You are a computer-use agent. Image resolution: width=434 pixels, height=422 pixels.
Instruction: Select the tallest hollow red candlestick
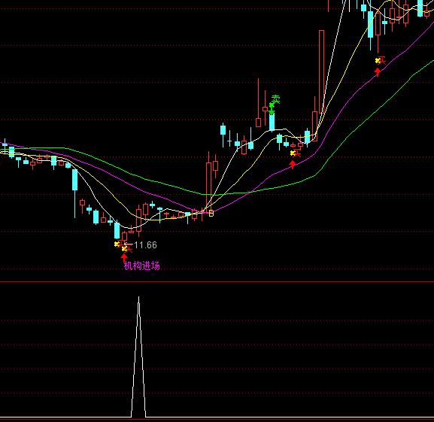point(321,71)
